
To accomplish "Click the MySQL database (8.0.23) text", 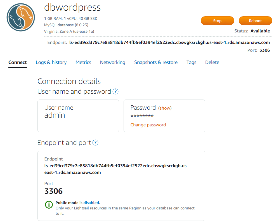I will (66, 25).
